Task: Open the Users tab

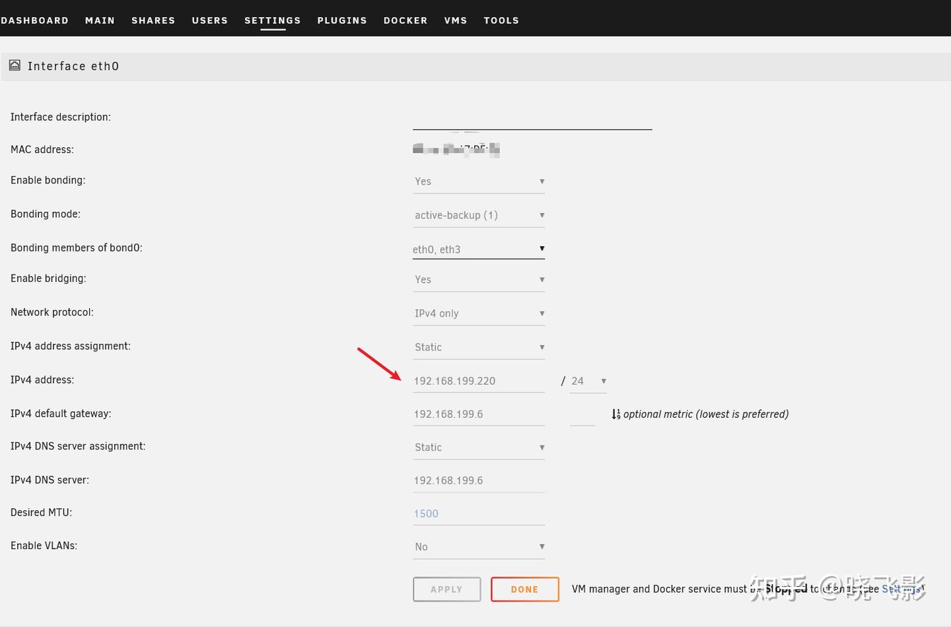Action: tap(210, 20)
